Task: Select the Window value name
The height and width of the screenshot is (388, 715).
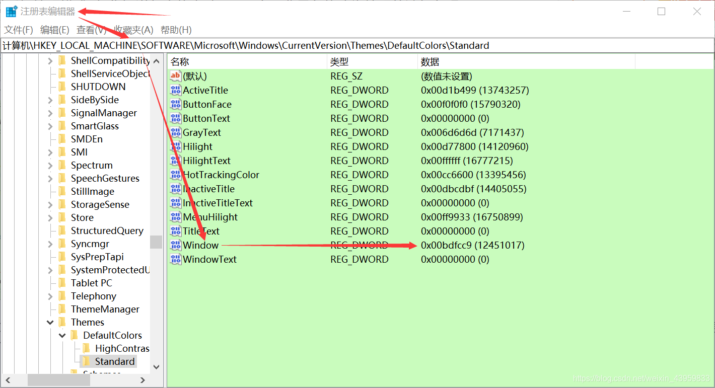Action: point(200,245)
